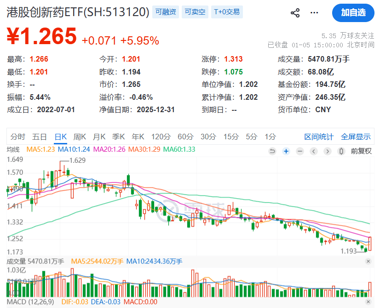Switch to the 月K monthly chart tab
This screenshot has width=380, height=308.
pyautogui.click(x=99, y=137)
